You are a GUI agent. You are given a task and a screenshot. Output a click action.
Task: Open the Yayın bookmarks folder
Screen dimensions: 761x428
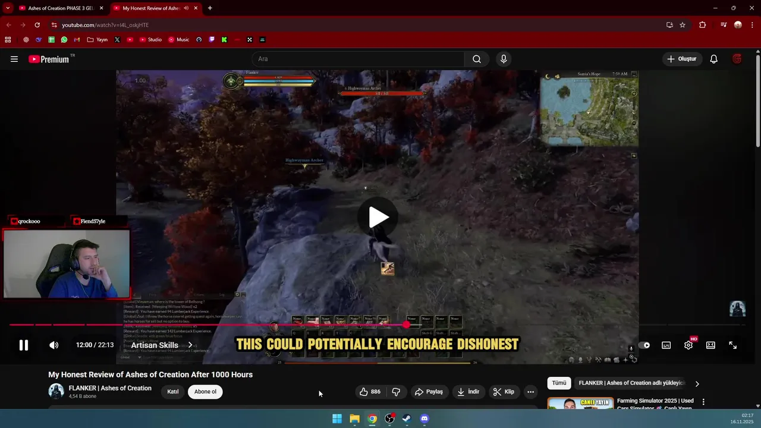[x=97, y=40]
